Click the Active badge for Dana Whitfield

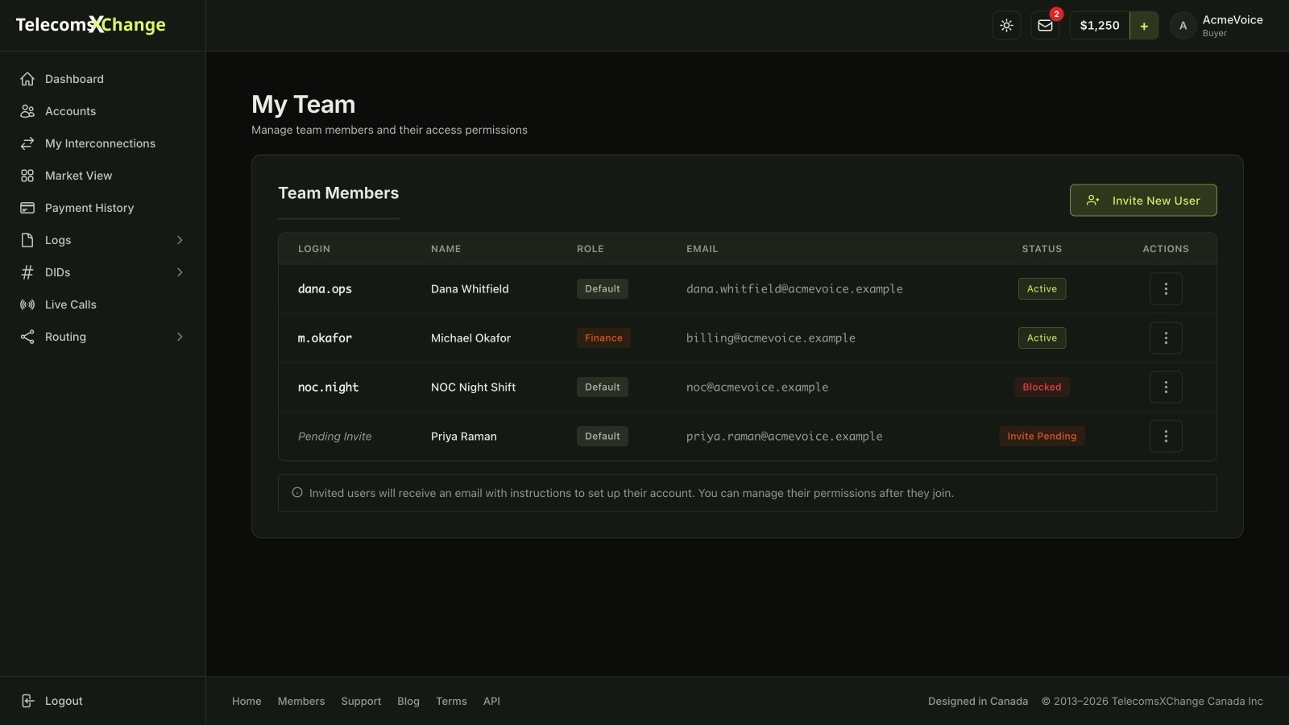tap(1042, 289)
